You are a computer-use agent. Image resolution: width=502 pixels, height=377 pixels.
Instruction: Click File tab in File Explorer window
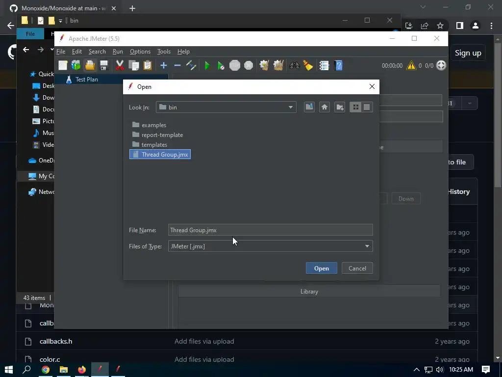(30, 34)
